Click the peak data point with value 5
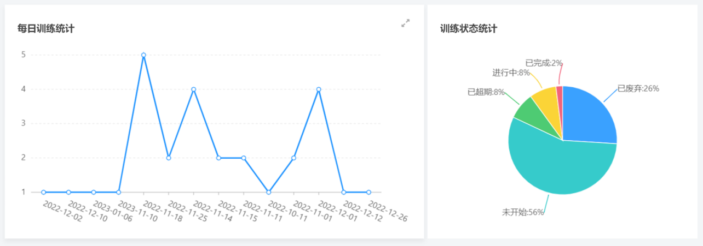This screenshot has width=703, height=246. tap(143, 55)
